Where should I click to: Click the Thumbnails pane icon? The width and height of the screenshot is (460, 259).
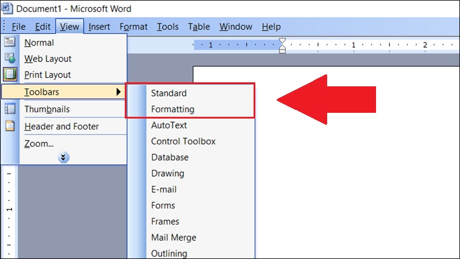[10, 109]
